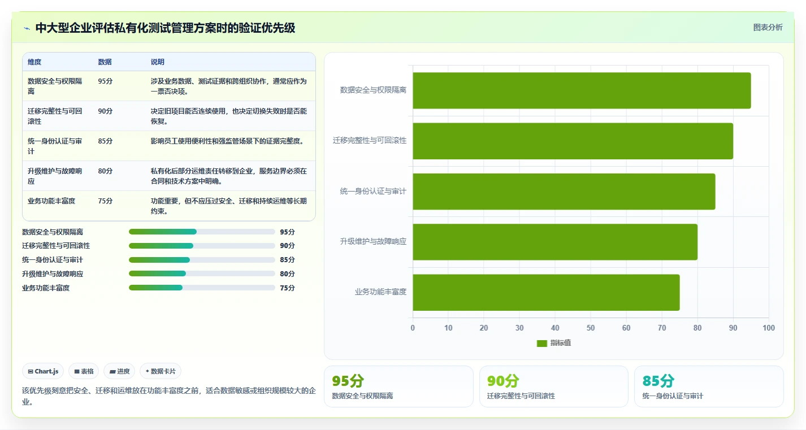The width and height of the screenshot is (806, 430).
Task: Click the description starting with 涉及业务数据
Action: (229, 86)
